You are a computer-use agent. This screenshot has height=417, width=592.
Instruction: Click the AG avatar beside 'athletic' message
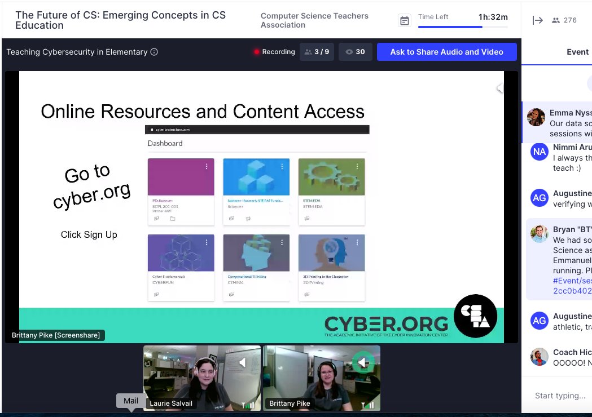pyautogui.click(x=539, y=321)
